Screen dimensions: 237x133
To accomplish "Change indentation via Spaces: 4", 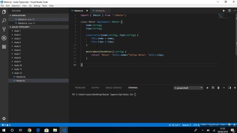I will point(187,125).
